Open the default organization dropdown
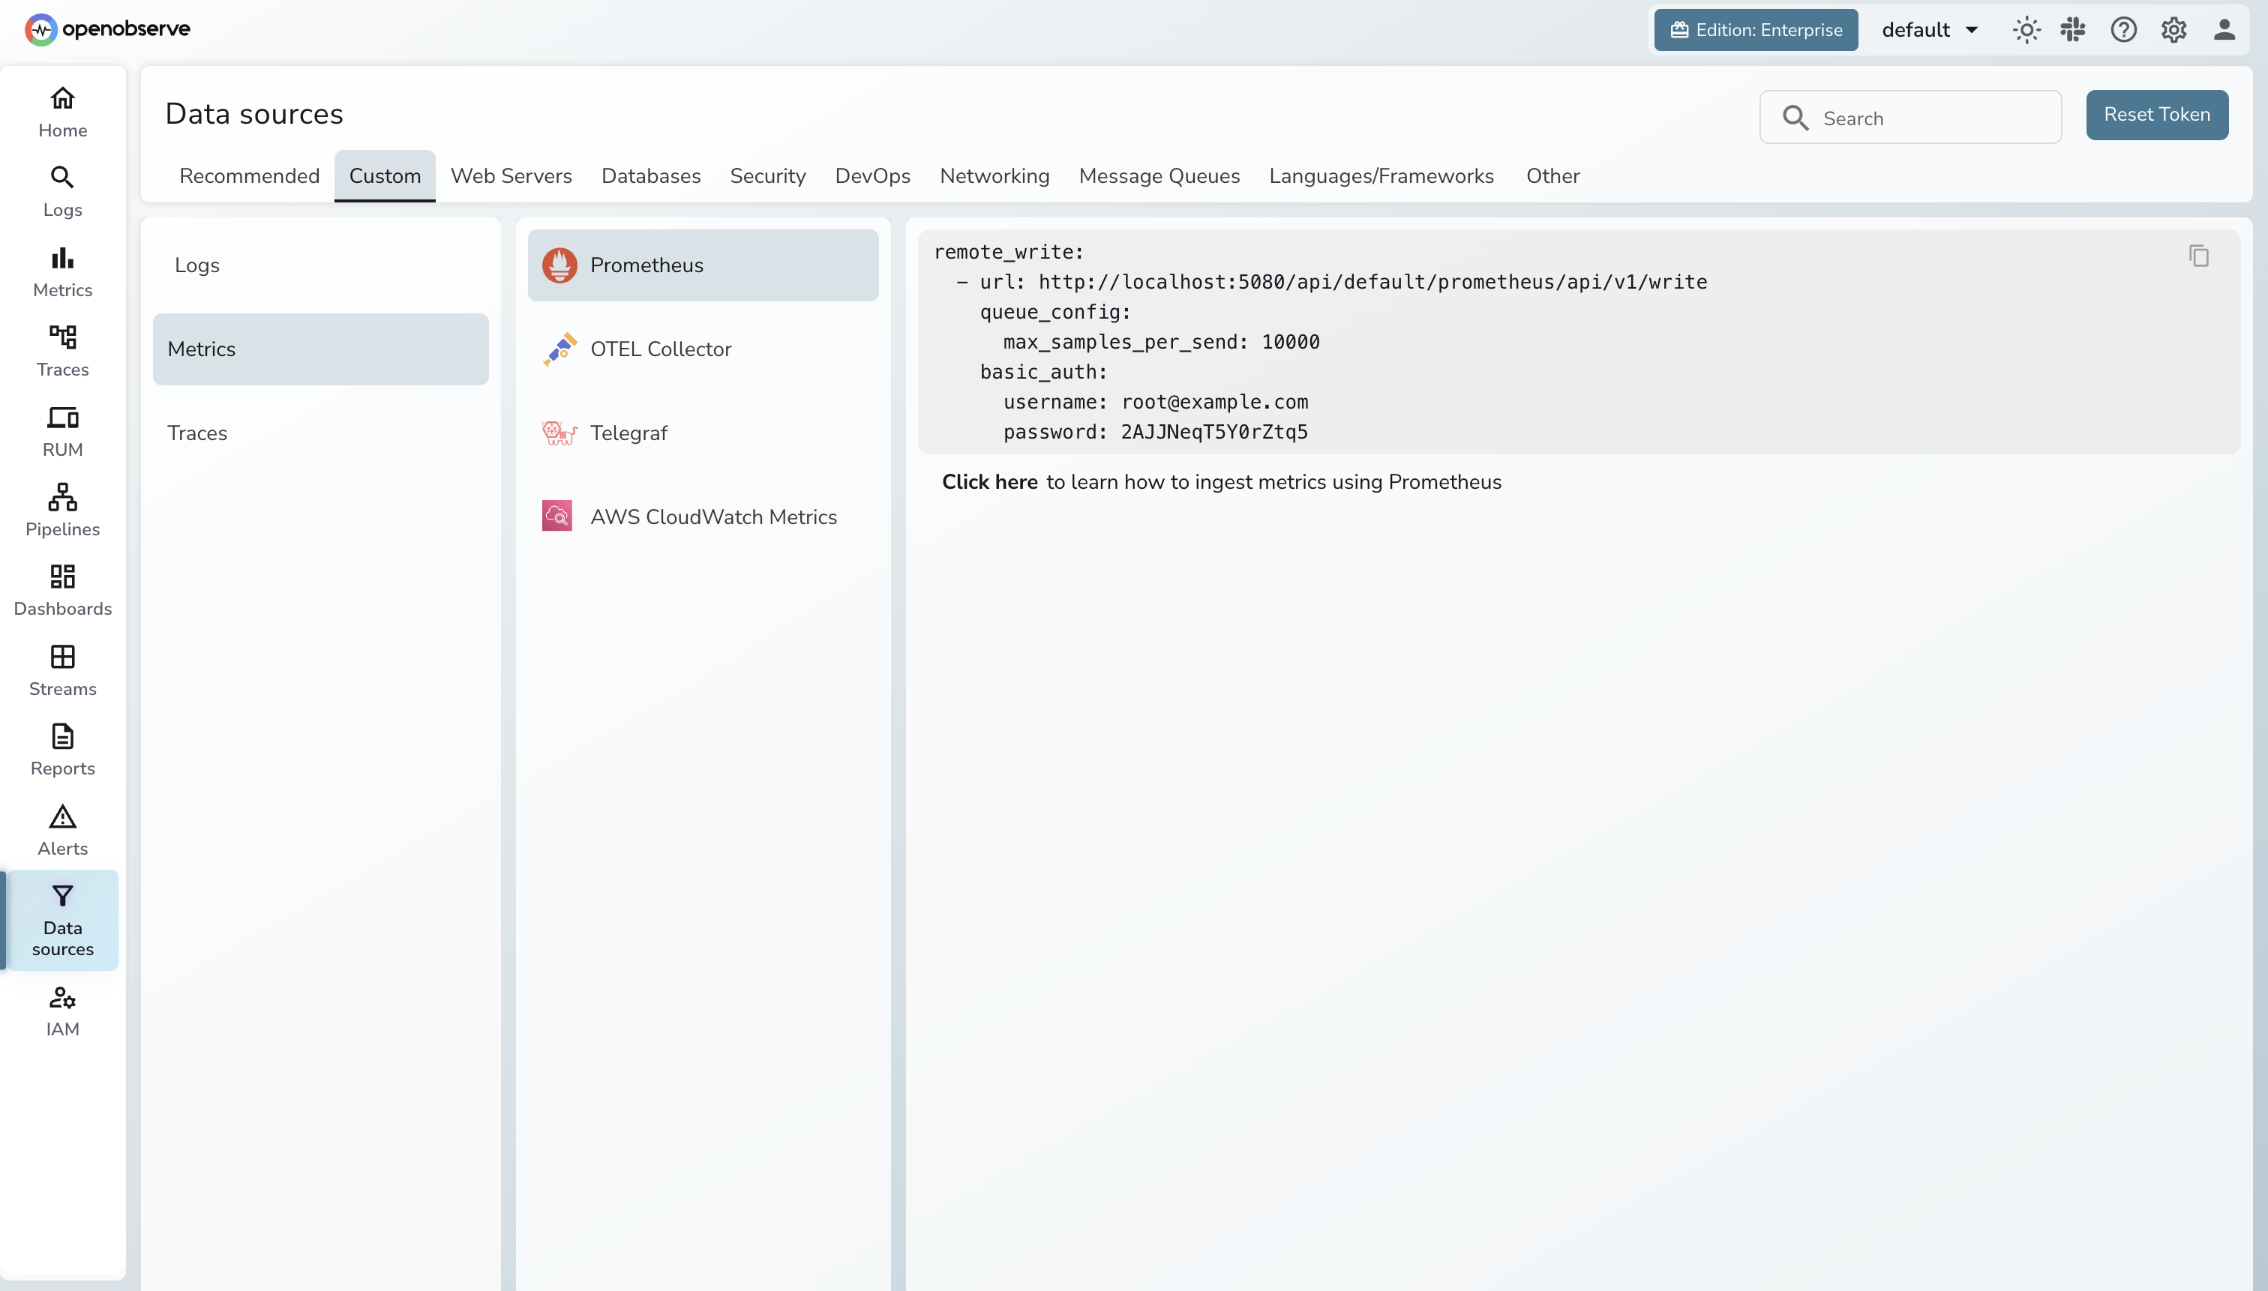Viewport: 2268px width, 1291px height. (1929, 29)
